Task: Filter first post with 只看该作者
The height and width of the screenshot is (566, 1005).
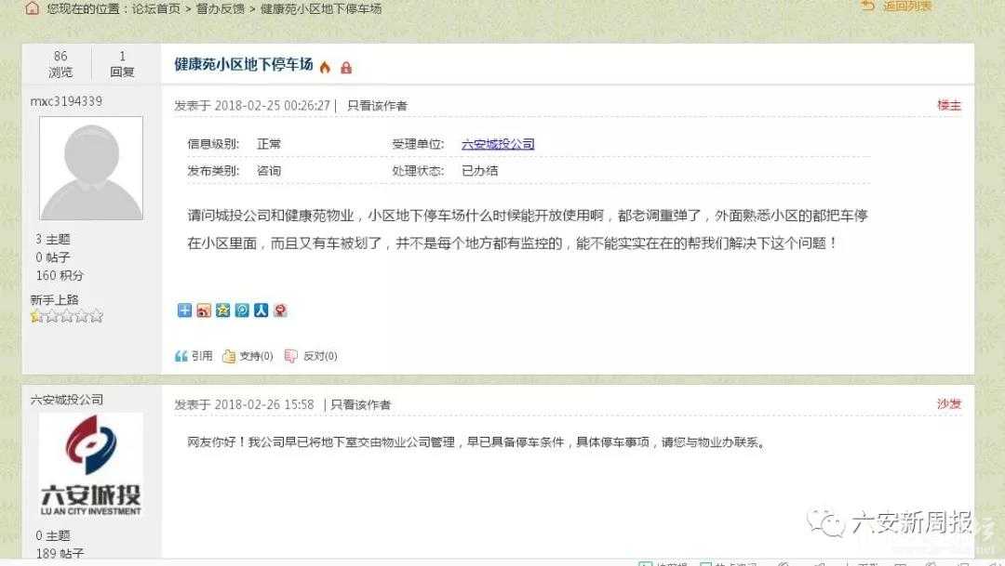Action: pyautogui.click(x=377, y=106)
